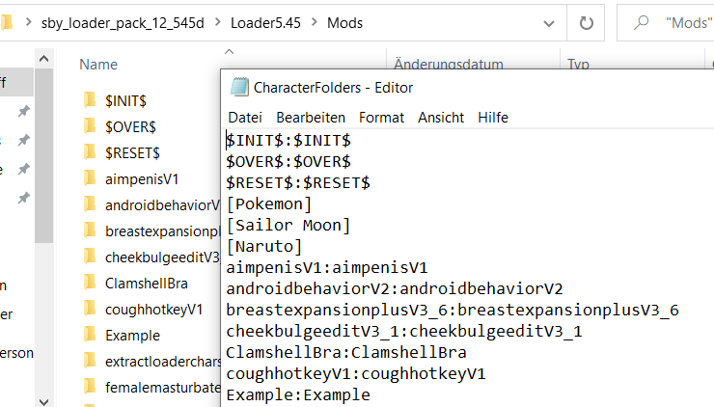The image size is (714, 407).
Task: Open the Datei menu
Action: (245, 117)
